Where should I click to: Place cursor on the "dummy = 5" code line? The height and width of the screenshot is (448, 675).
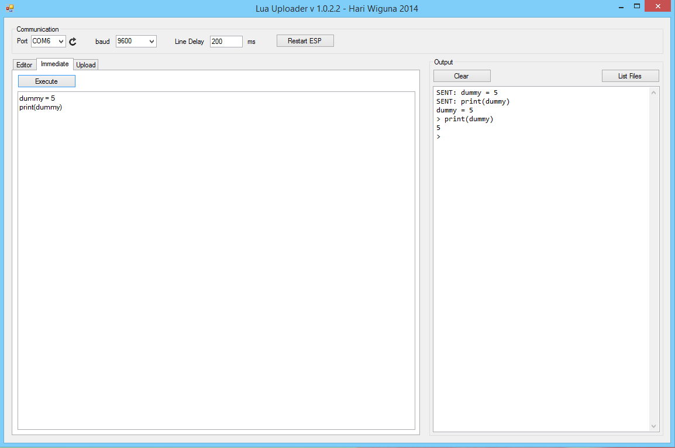point(37,98)
